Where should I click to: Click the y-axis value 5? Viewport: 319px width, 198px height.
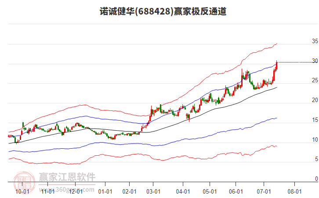316,159
